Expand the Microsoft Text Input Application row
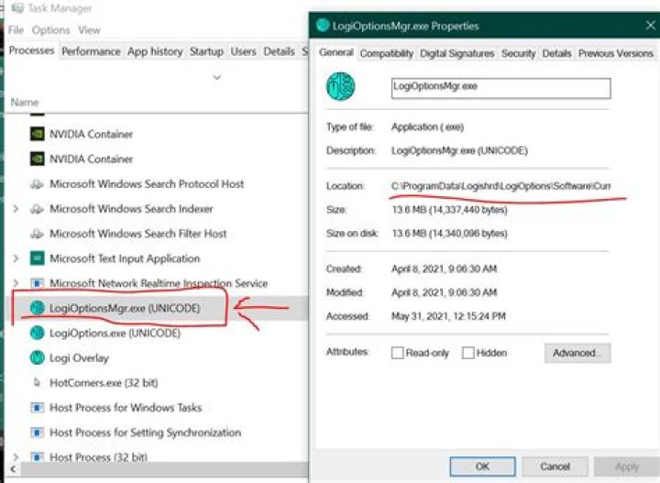 [16, 258]
